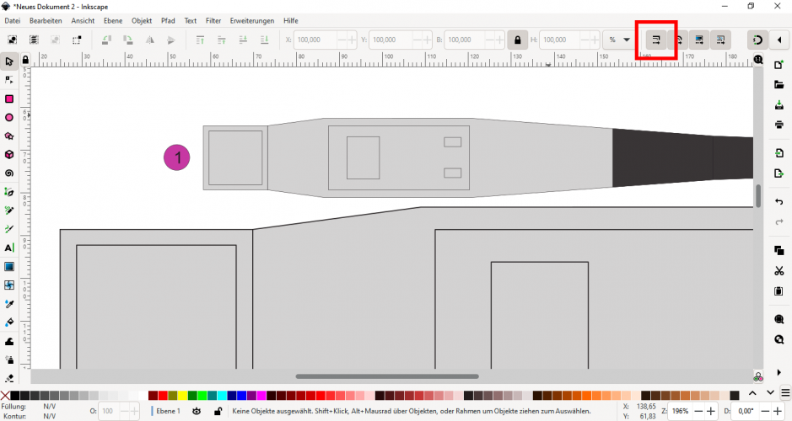Select the Spray tool
Screen dimensions: 792x421
coord(9,360)
